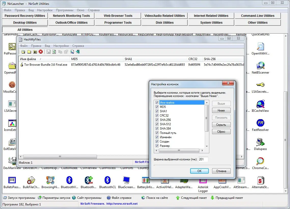Select the BlueScreenView utility icon

coord(127,180)
